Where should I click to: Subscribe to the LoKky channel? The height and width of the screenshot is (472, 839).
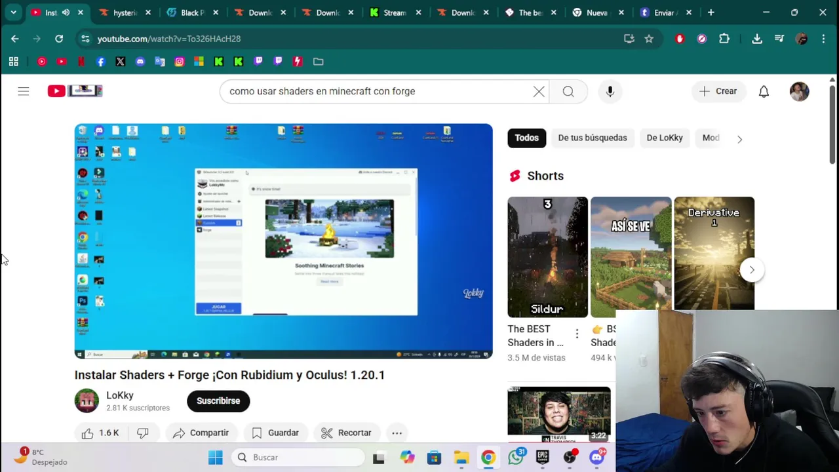point(218,401)
